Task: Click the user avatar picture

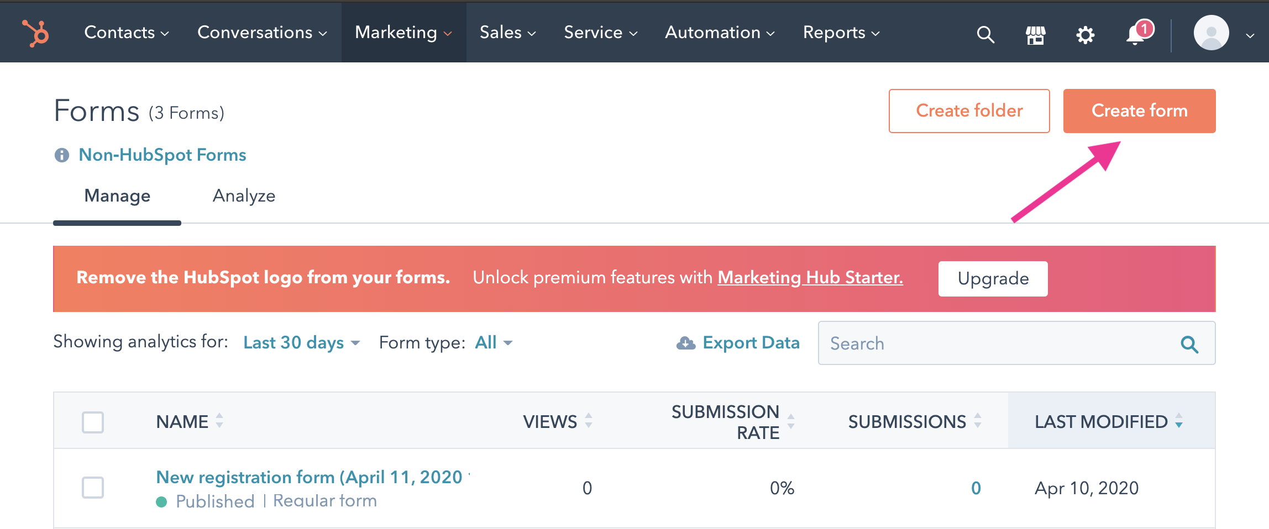Action: click(1211, 33)
